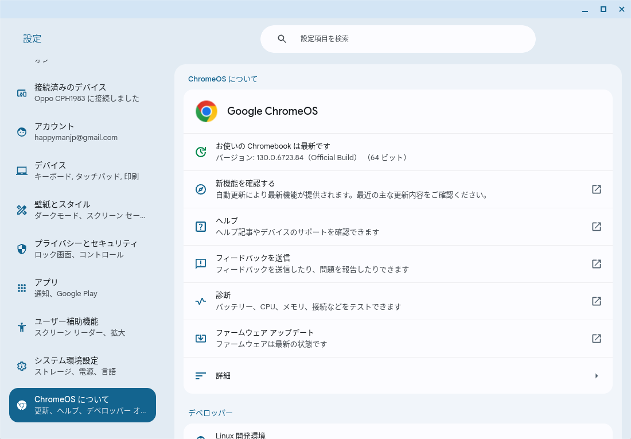Click Google ChromeOS heading text

[272, 111]
